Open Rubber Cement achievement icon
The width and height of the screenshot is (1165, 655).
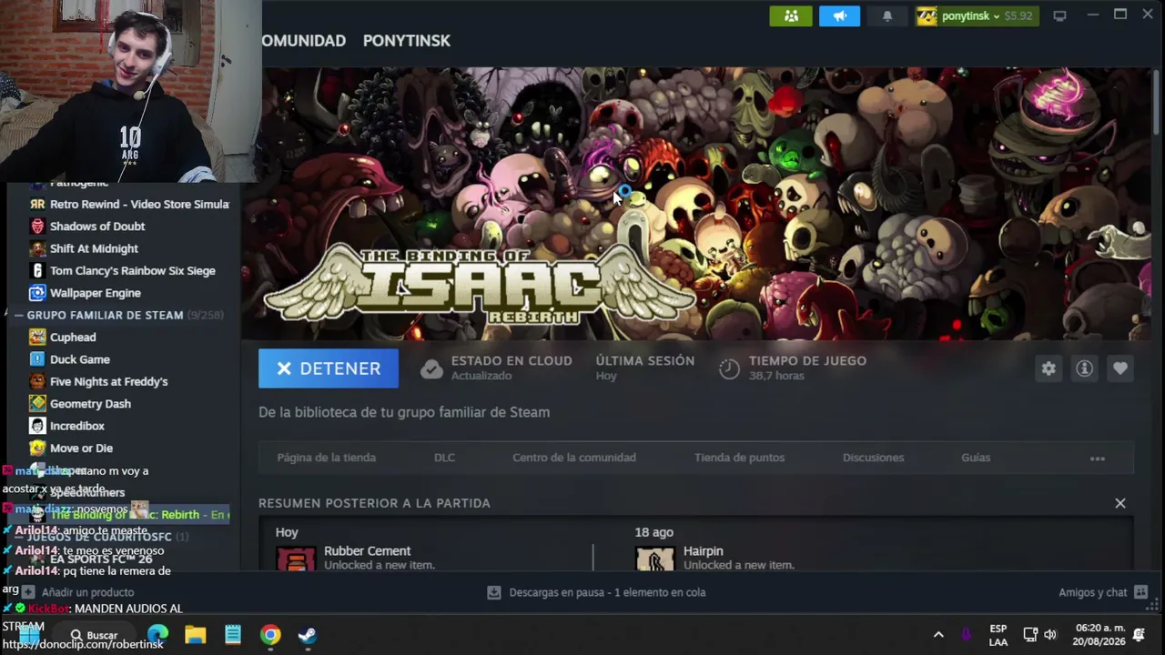(x=296, y=559)
